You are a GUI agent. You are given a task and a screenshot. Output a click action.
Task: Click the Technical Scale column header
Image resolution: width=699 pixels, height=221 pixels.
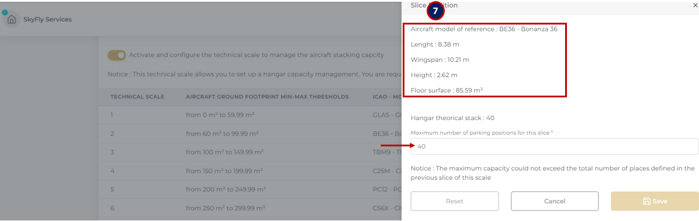(x=137, y=96)
